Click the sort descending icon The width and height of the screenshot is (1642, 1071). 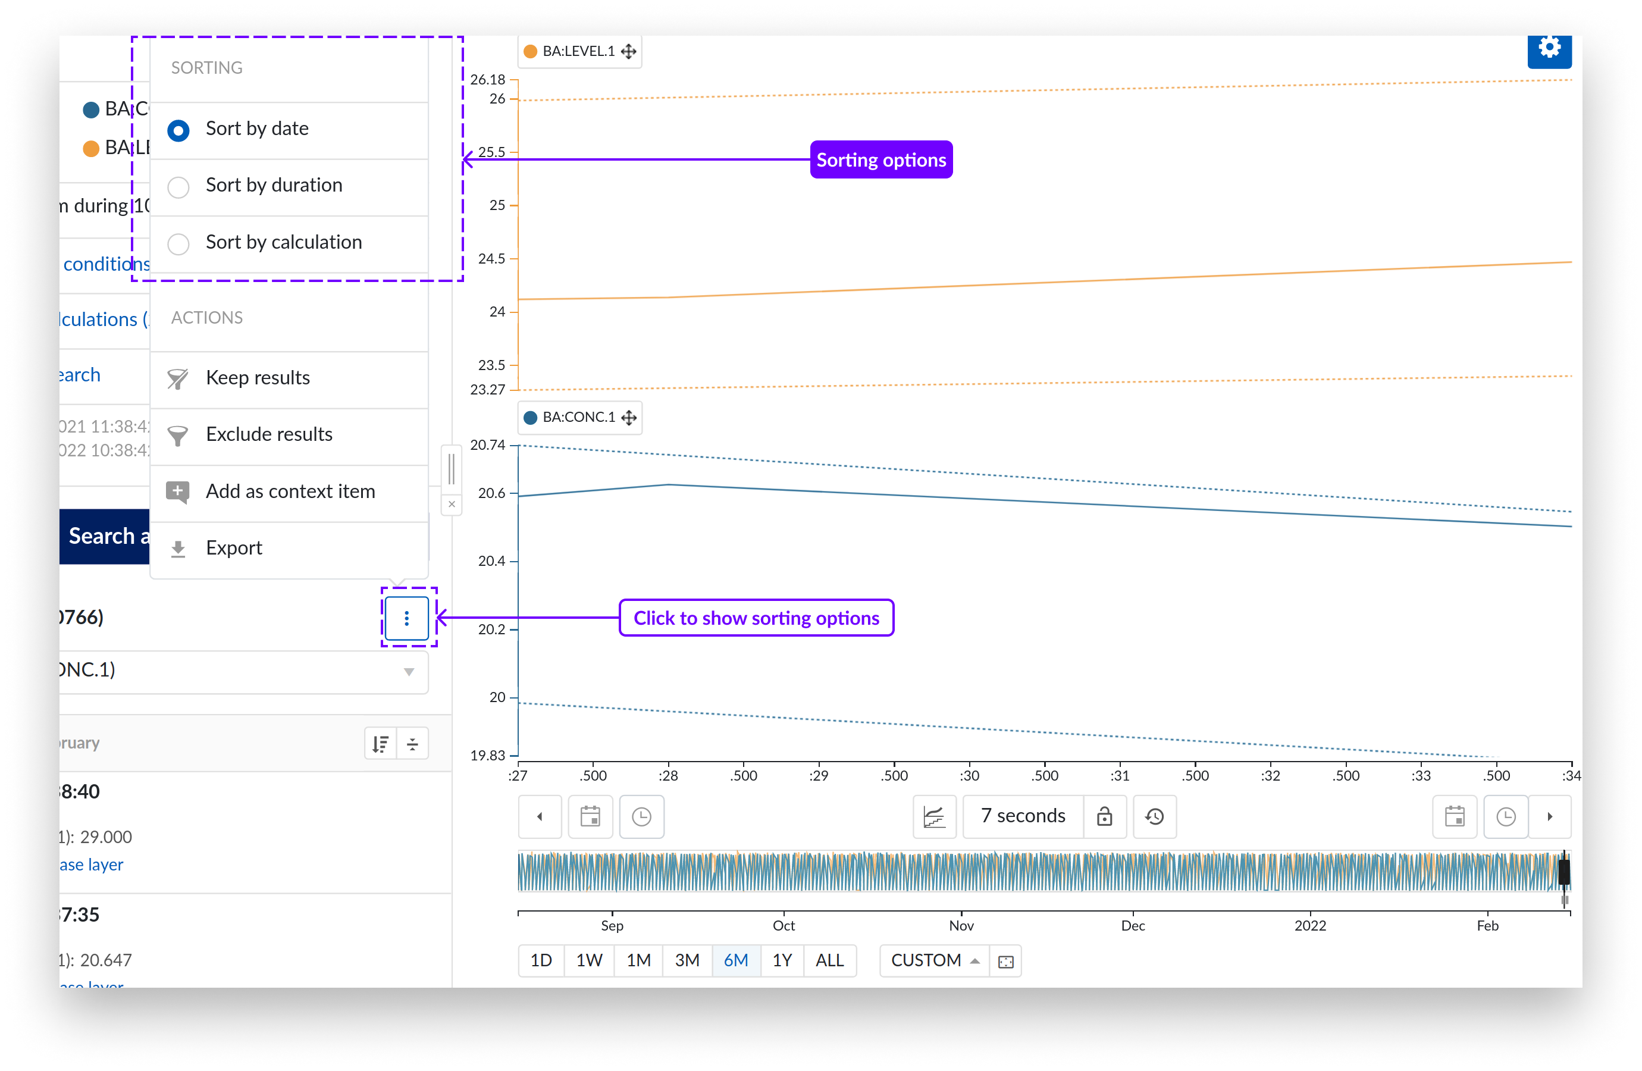point(380,744)
